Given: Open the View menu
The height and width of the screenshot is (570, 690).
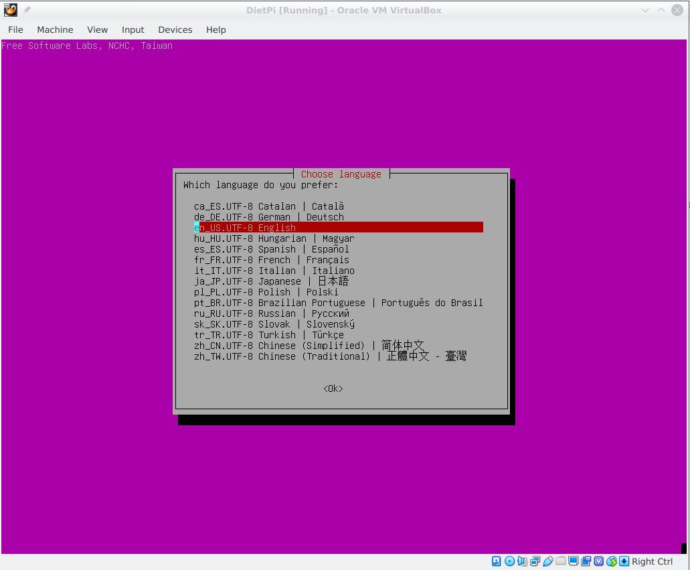Looking at the screenshot, I should [97, 29].
